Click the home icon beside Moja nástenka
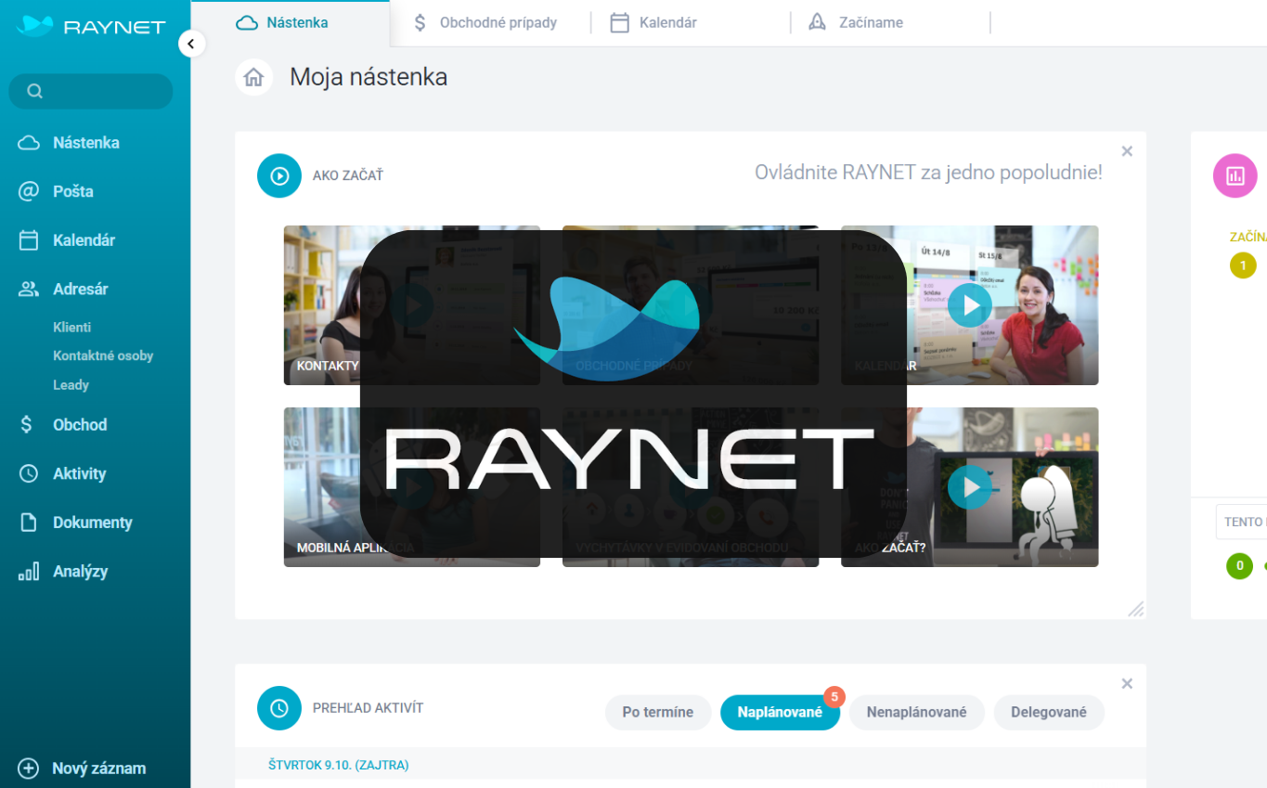Viewport: 1267px width, 788px height. (x=253, y=77)
